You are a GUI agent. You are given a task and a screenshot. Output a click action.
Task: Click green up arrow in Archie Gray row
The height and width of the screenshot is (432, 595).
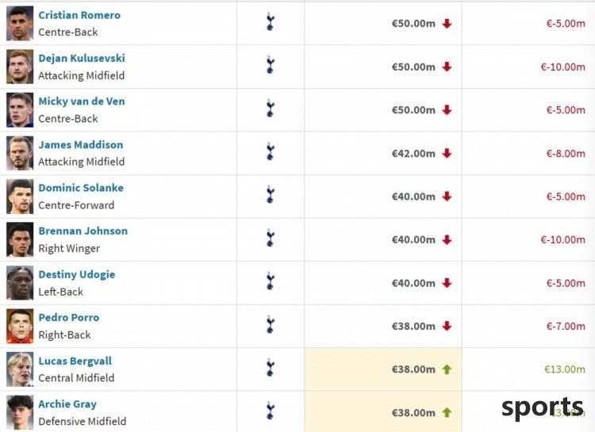coord(447,412)
